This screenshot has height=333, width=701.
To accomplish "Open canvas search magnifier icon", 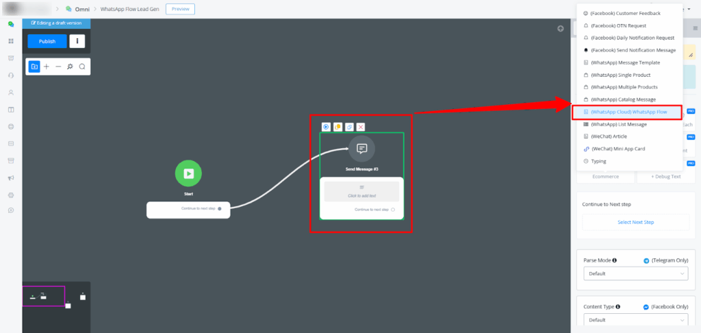I will tap(82, 66).
